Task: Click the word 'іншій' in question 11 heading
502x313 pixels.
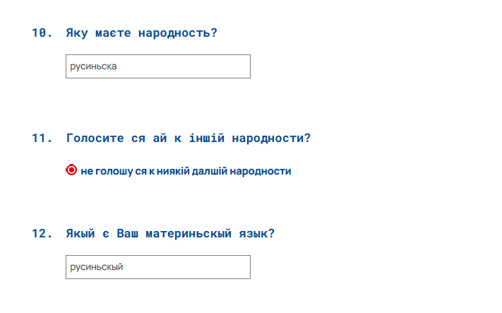Action: pyautogui.click(x=207, y=138)
